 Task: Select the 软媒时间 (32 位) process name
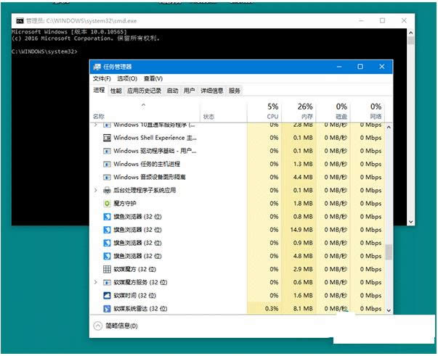(x=134, y=296)
